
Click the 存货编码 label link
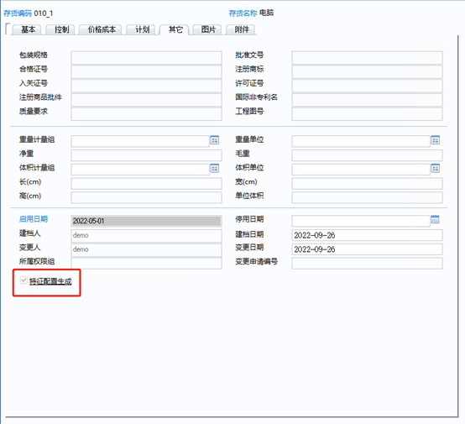coord(18,13)
